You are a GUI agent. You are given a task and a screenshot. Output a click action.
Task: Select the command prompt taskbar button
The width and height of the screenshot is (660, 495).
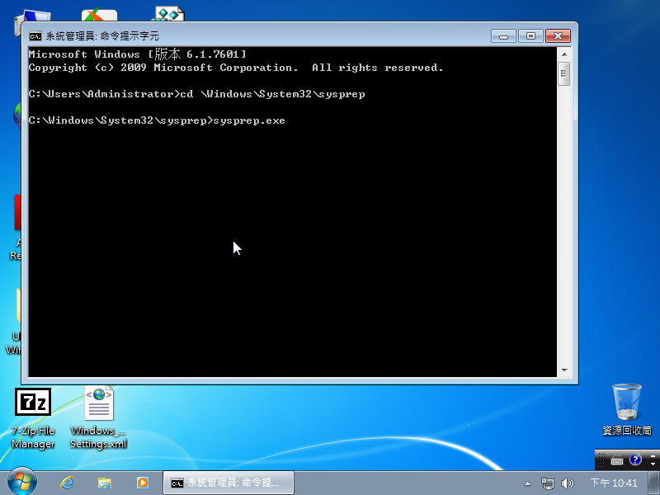tap(229, 483)
